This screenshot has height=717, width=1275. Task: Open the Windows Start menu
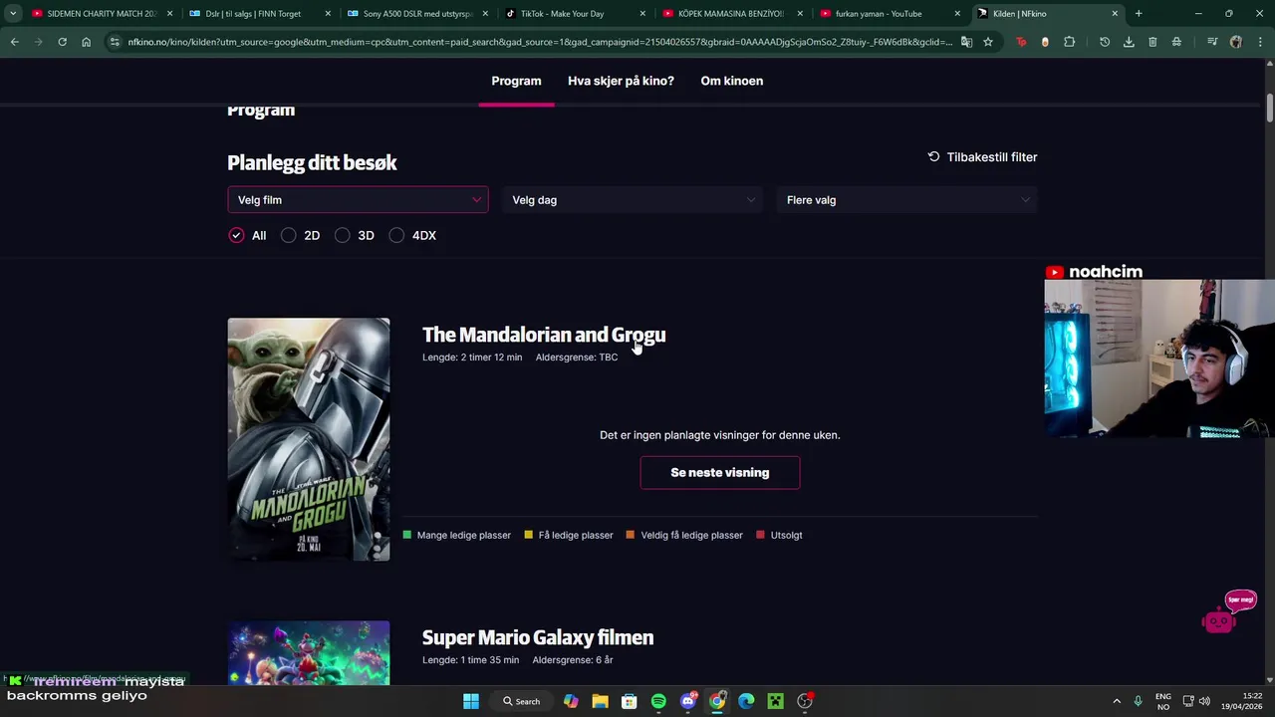coord(471,701)
